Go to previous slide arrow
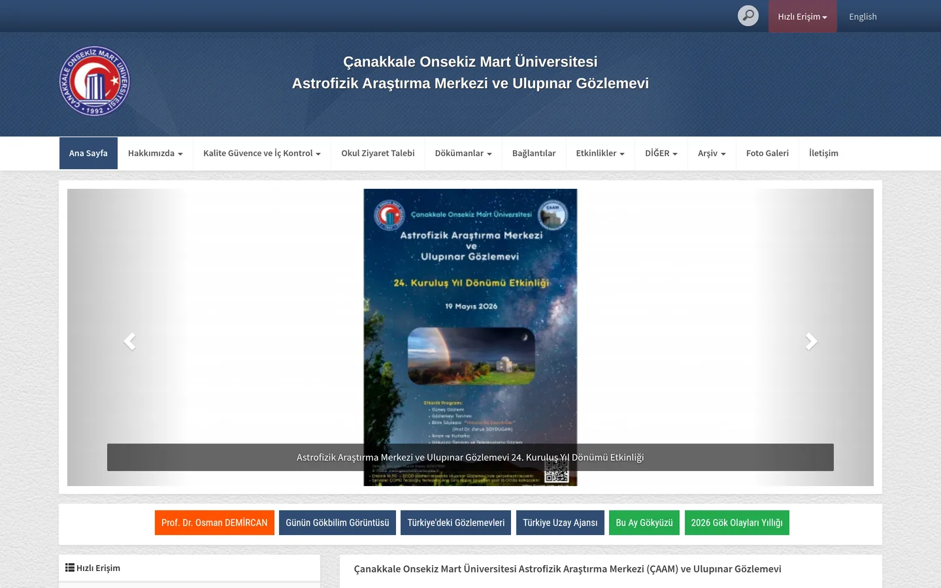 (129, 341)
